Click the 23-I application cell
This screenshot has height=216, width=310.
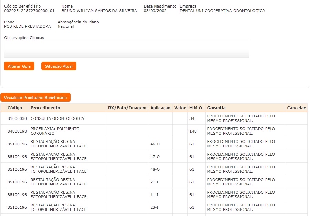tap(154, 207)
